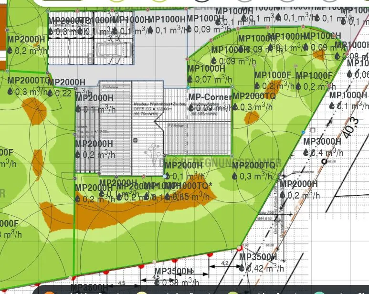This screenshot has width=369, height=294.
Task: Click the small black square marker inside the house
Action: [135, 140]
